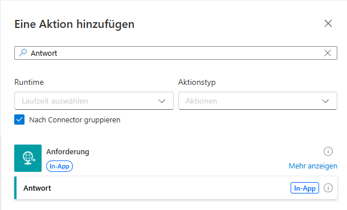This screenshot has width=347, height=210.
Task: Click the Eine Aktion hinzufügen heading
Action: 74,24
